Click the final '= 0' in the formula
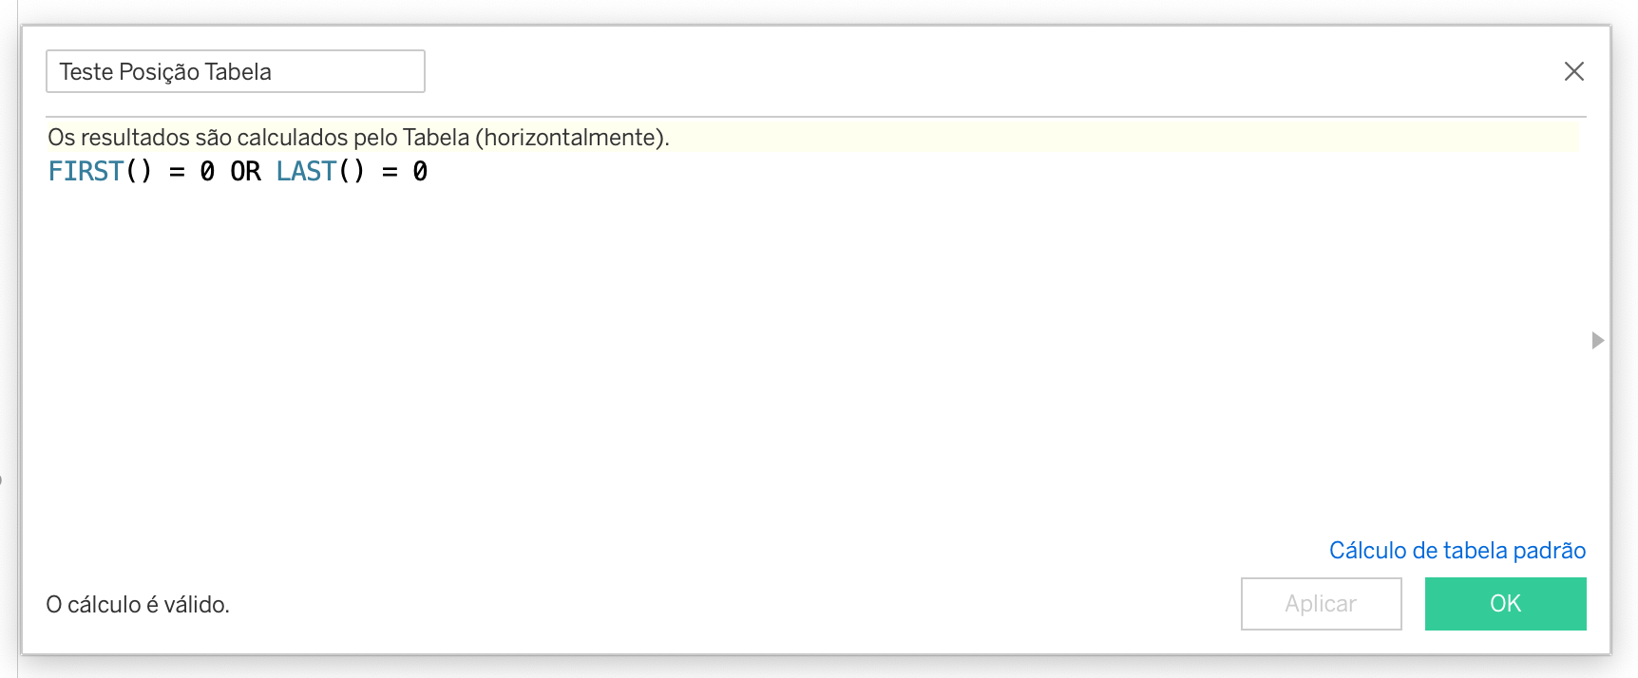The width and height of the screenshot is (1638, 678). (x=404, y=171)
